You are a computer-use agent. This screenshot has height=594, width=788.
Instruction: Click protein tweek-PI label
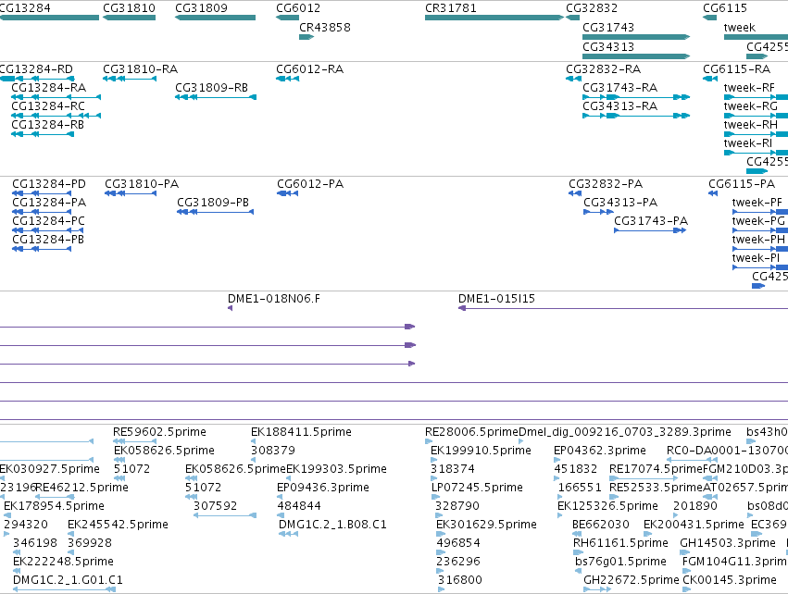[x=756, y=258]
